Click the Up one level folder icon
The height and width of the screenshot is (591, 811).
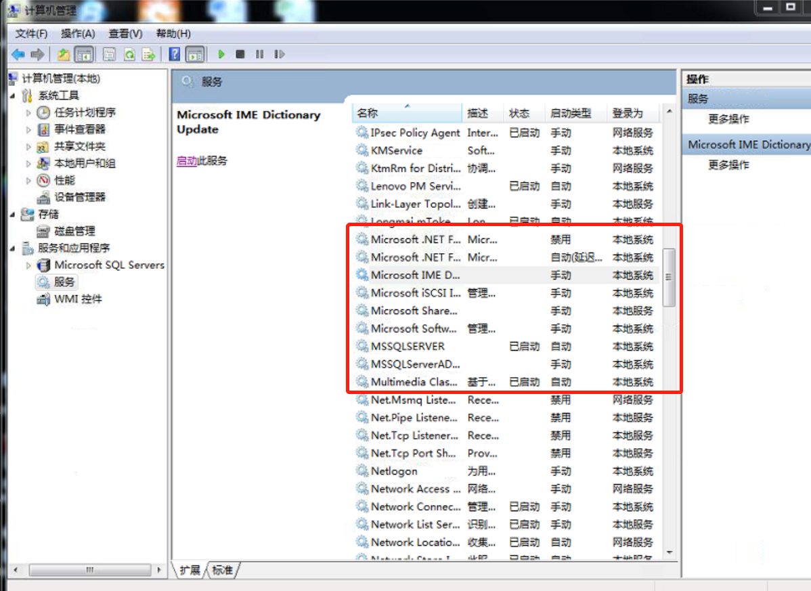(64, 54)
